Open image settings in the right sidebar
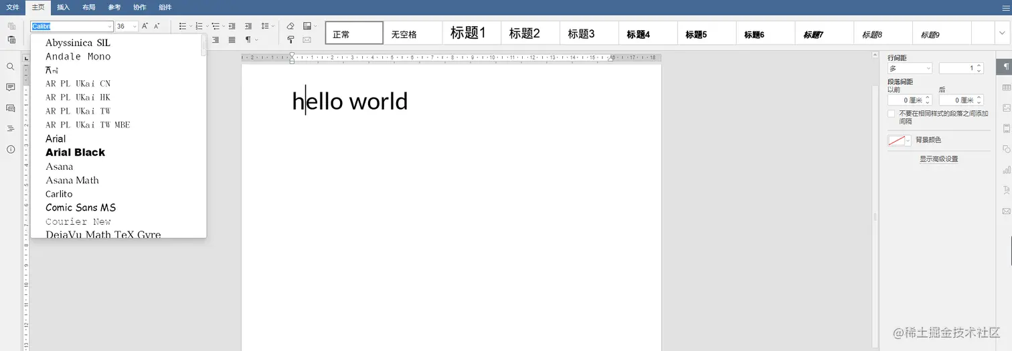The image size is (1012, 351). tap(1006, 108)
